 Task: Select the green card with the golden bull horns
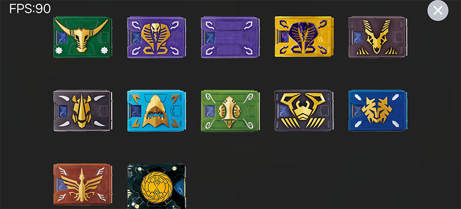tap(83, 37)
